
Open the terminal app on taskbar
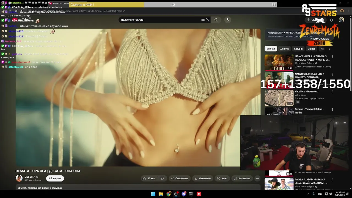191,194
